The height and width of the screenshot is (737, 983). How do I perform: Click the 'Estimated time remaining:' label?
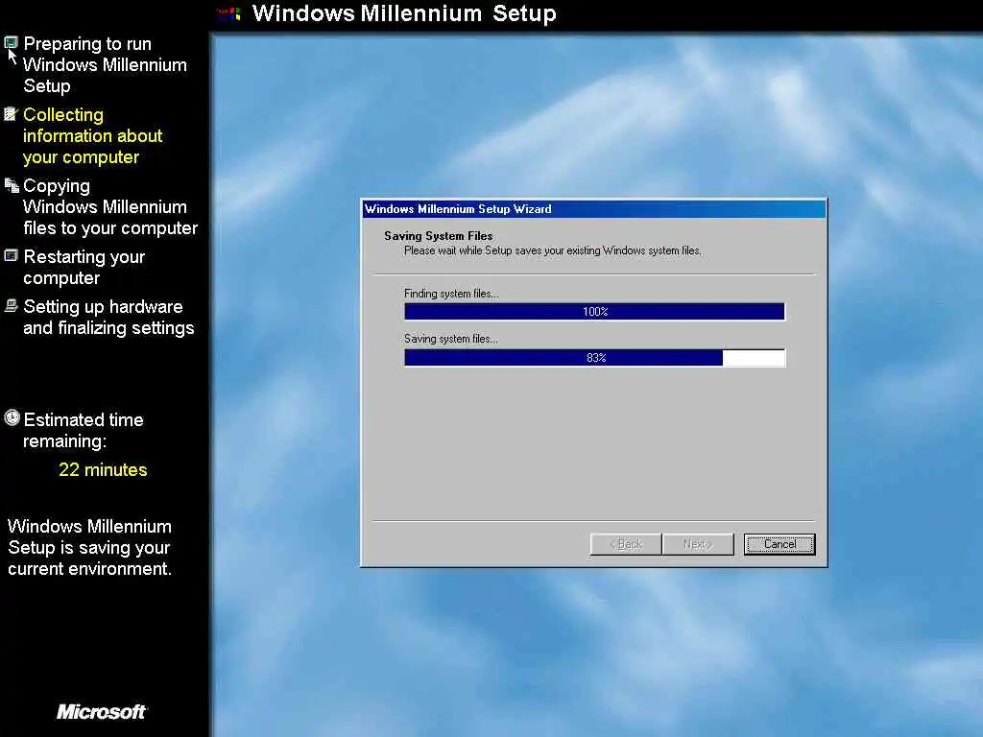[x=84, y=431]
